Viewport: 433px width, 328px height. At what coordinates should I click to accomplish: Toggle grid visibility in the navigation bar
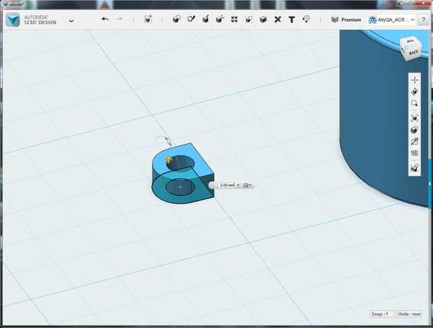pos(414,153)
